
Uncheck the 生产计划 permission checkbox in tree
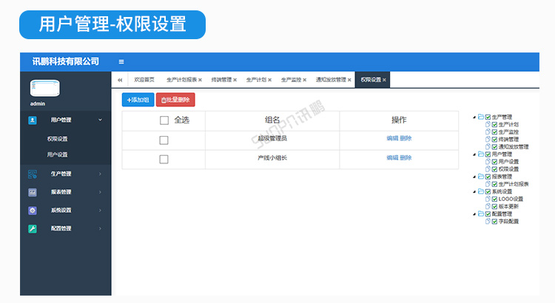(494, 124)
